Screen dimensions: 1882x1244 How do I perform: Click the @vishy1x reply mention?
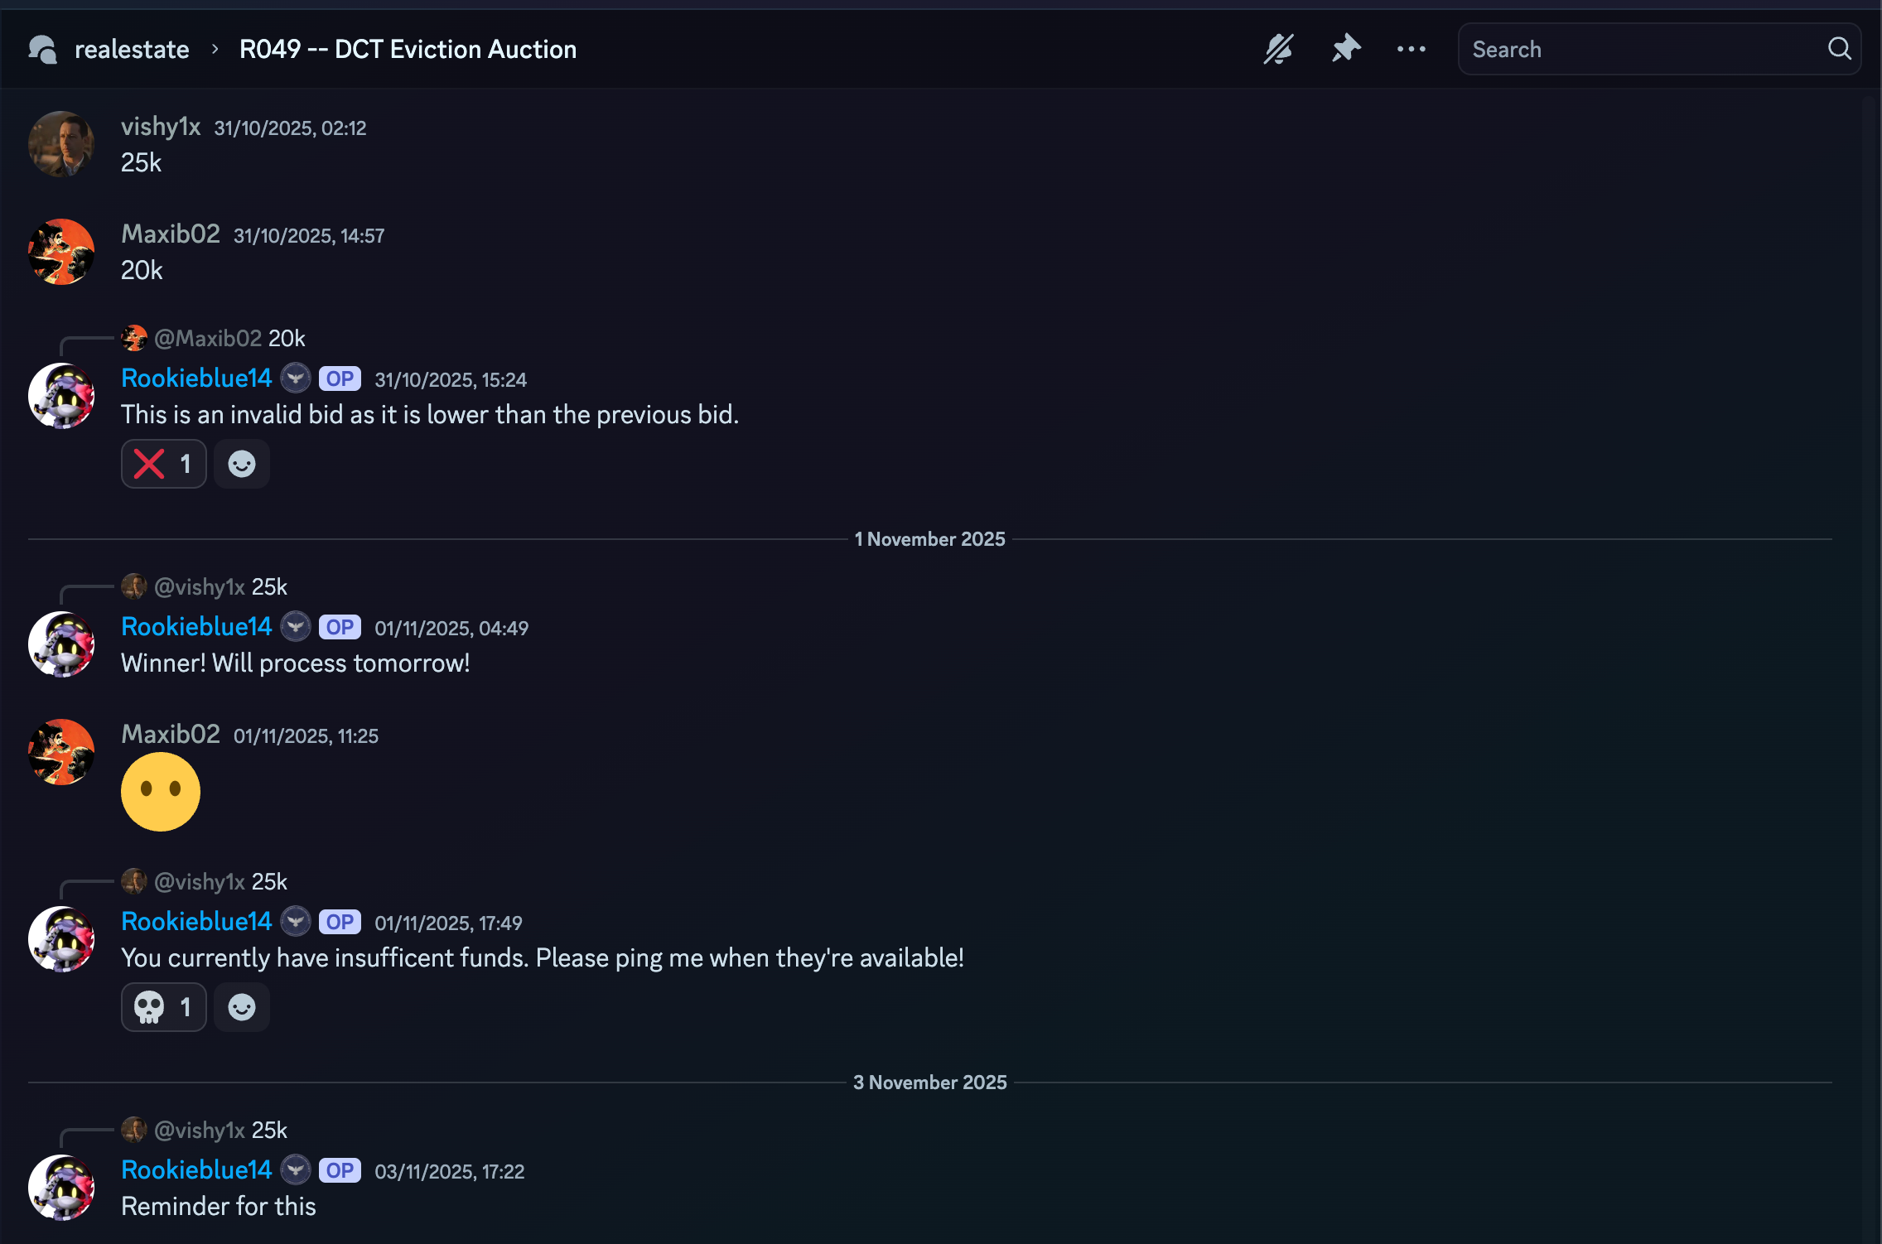tap(200, 586)
